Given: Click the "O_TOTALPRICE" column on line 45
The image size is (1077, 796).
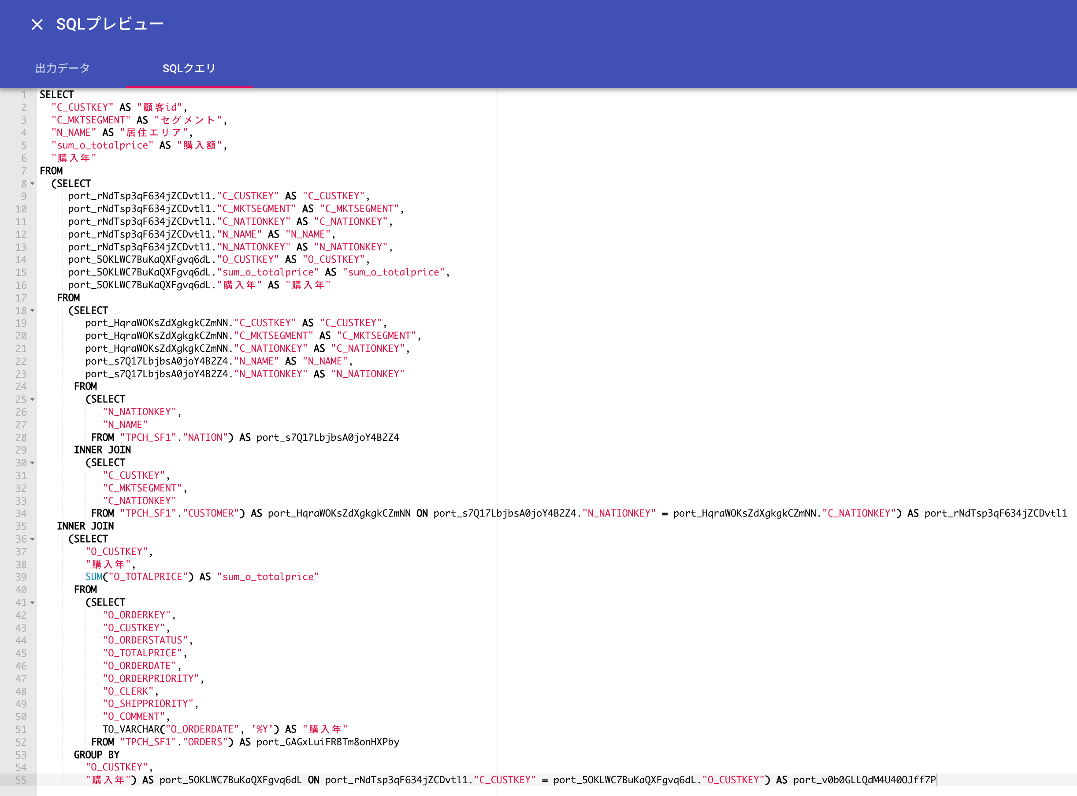Looking at the screenshot, I should coord(145,653).
